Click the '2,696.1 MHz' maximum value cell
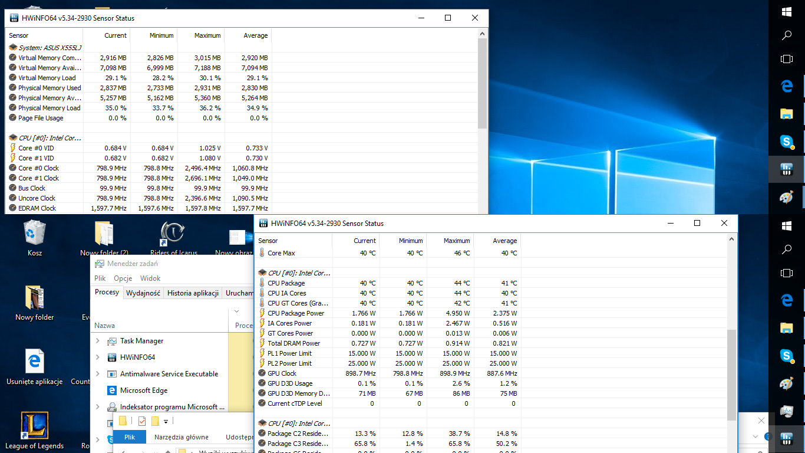This screenshot has width=805, height=453. [x=201, y=178]
